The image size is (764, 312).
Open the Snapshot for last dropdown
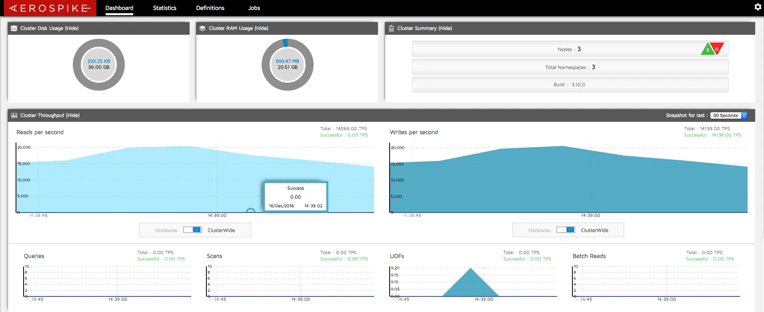(729, 115)
